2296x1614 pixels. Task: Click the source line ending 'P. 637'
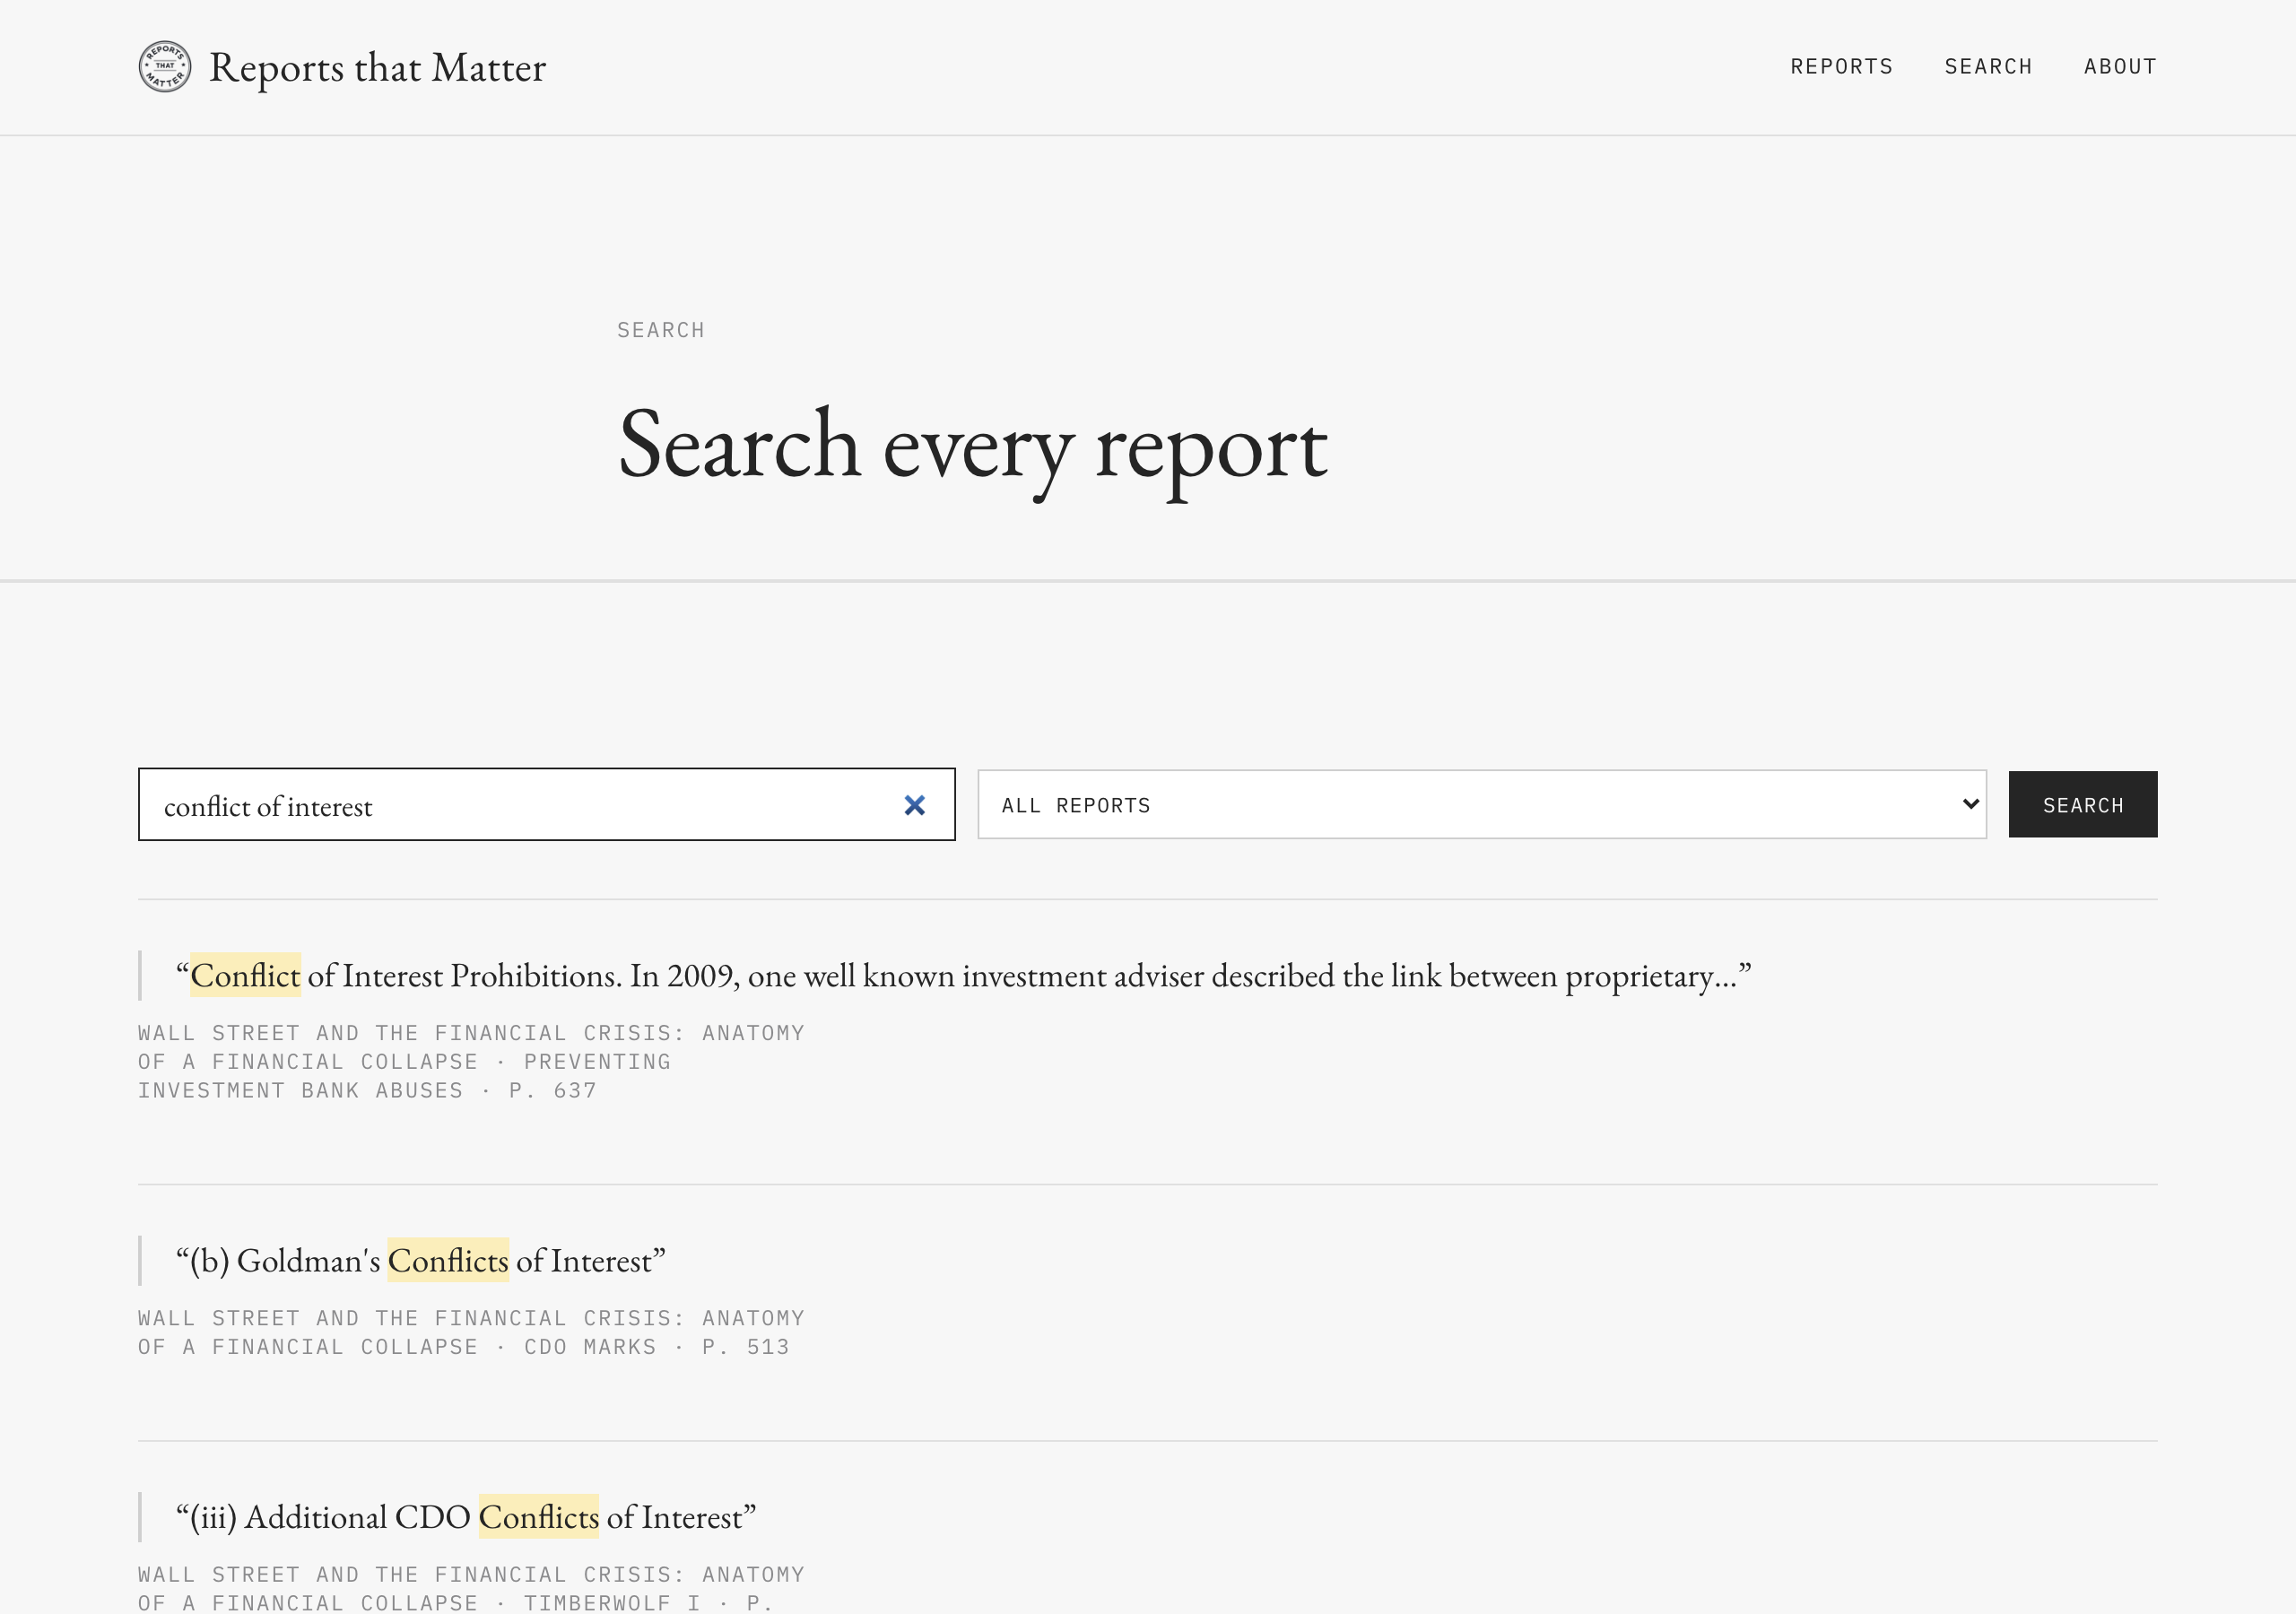471,1062
